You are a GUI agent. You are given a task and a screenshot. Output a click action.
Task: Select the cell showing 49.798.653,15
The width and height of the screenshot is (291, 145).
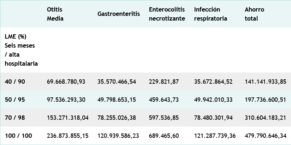(117, 100)
